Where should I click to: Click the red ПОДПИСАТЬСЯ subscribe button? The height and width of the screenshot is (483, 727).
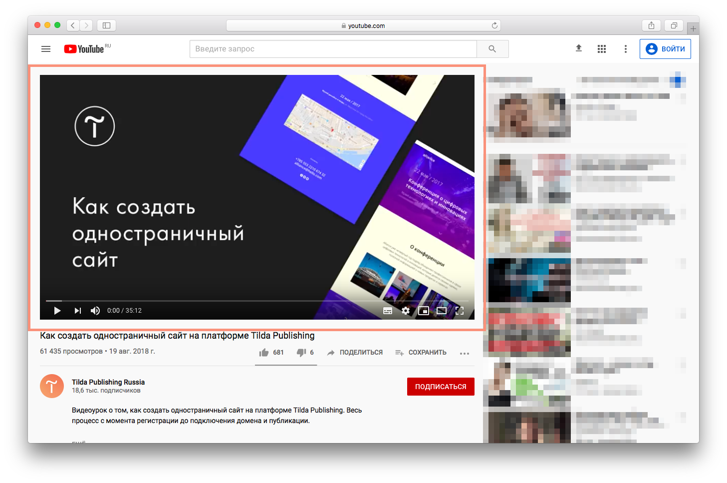[441, 387]
